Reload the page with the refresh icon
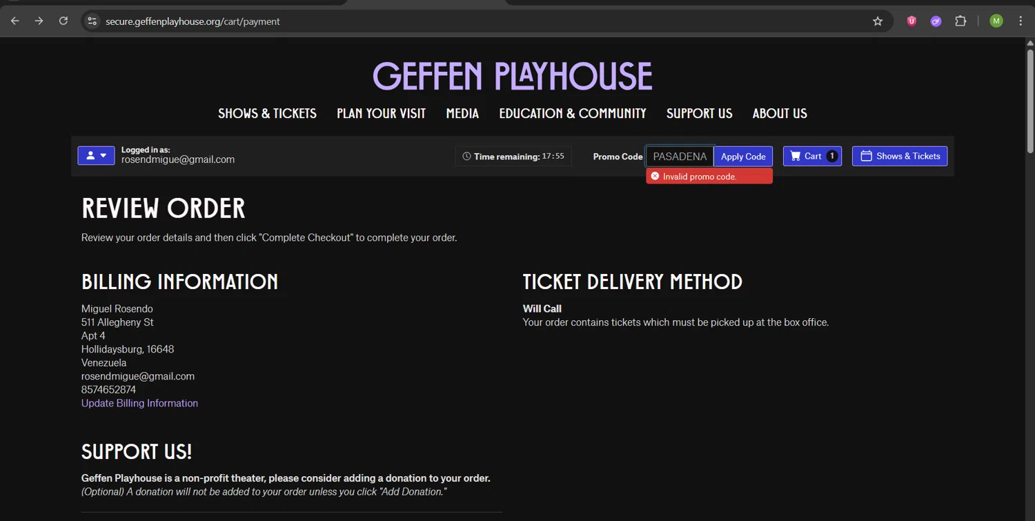Screen dimensions: 1035x521 tap(63, 21)
